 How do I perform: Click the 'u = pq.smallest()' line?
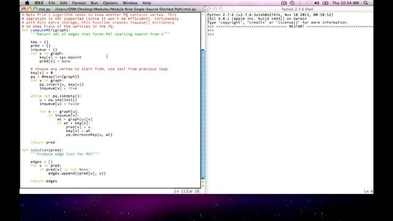point(58,99)
